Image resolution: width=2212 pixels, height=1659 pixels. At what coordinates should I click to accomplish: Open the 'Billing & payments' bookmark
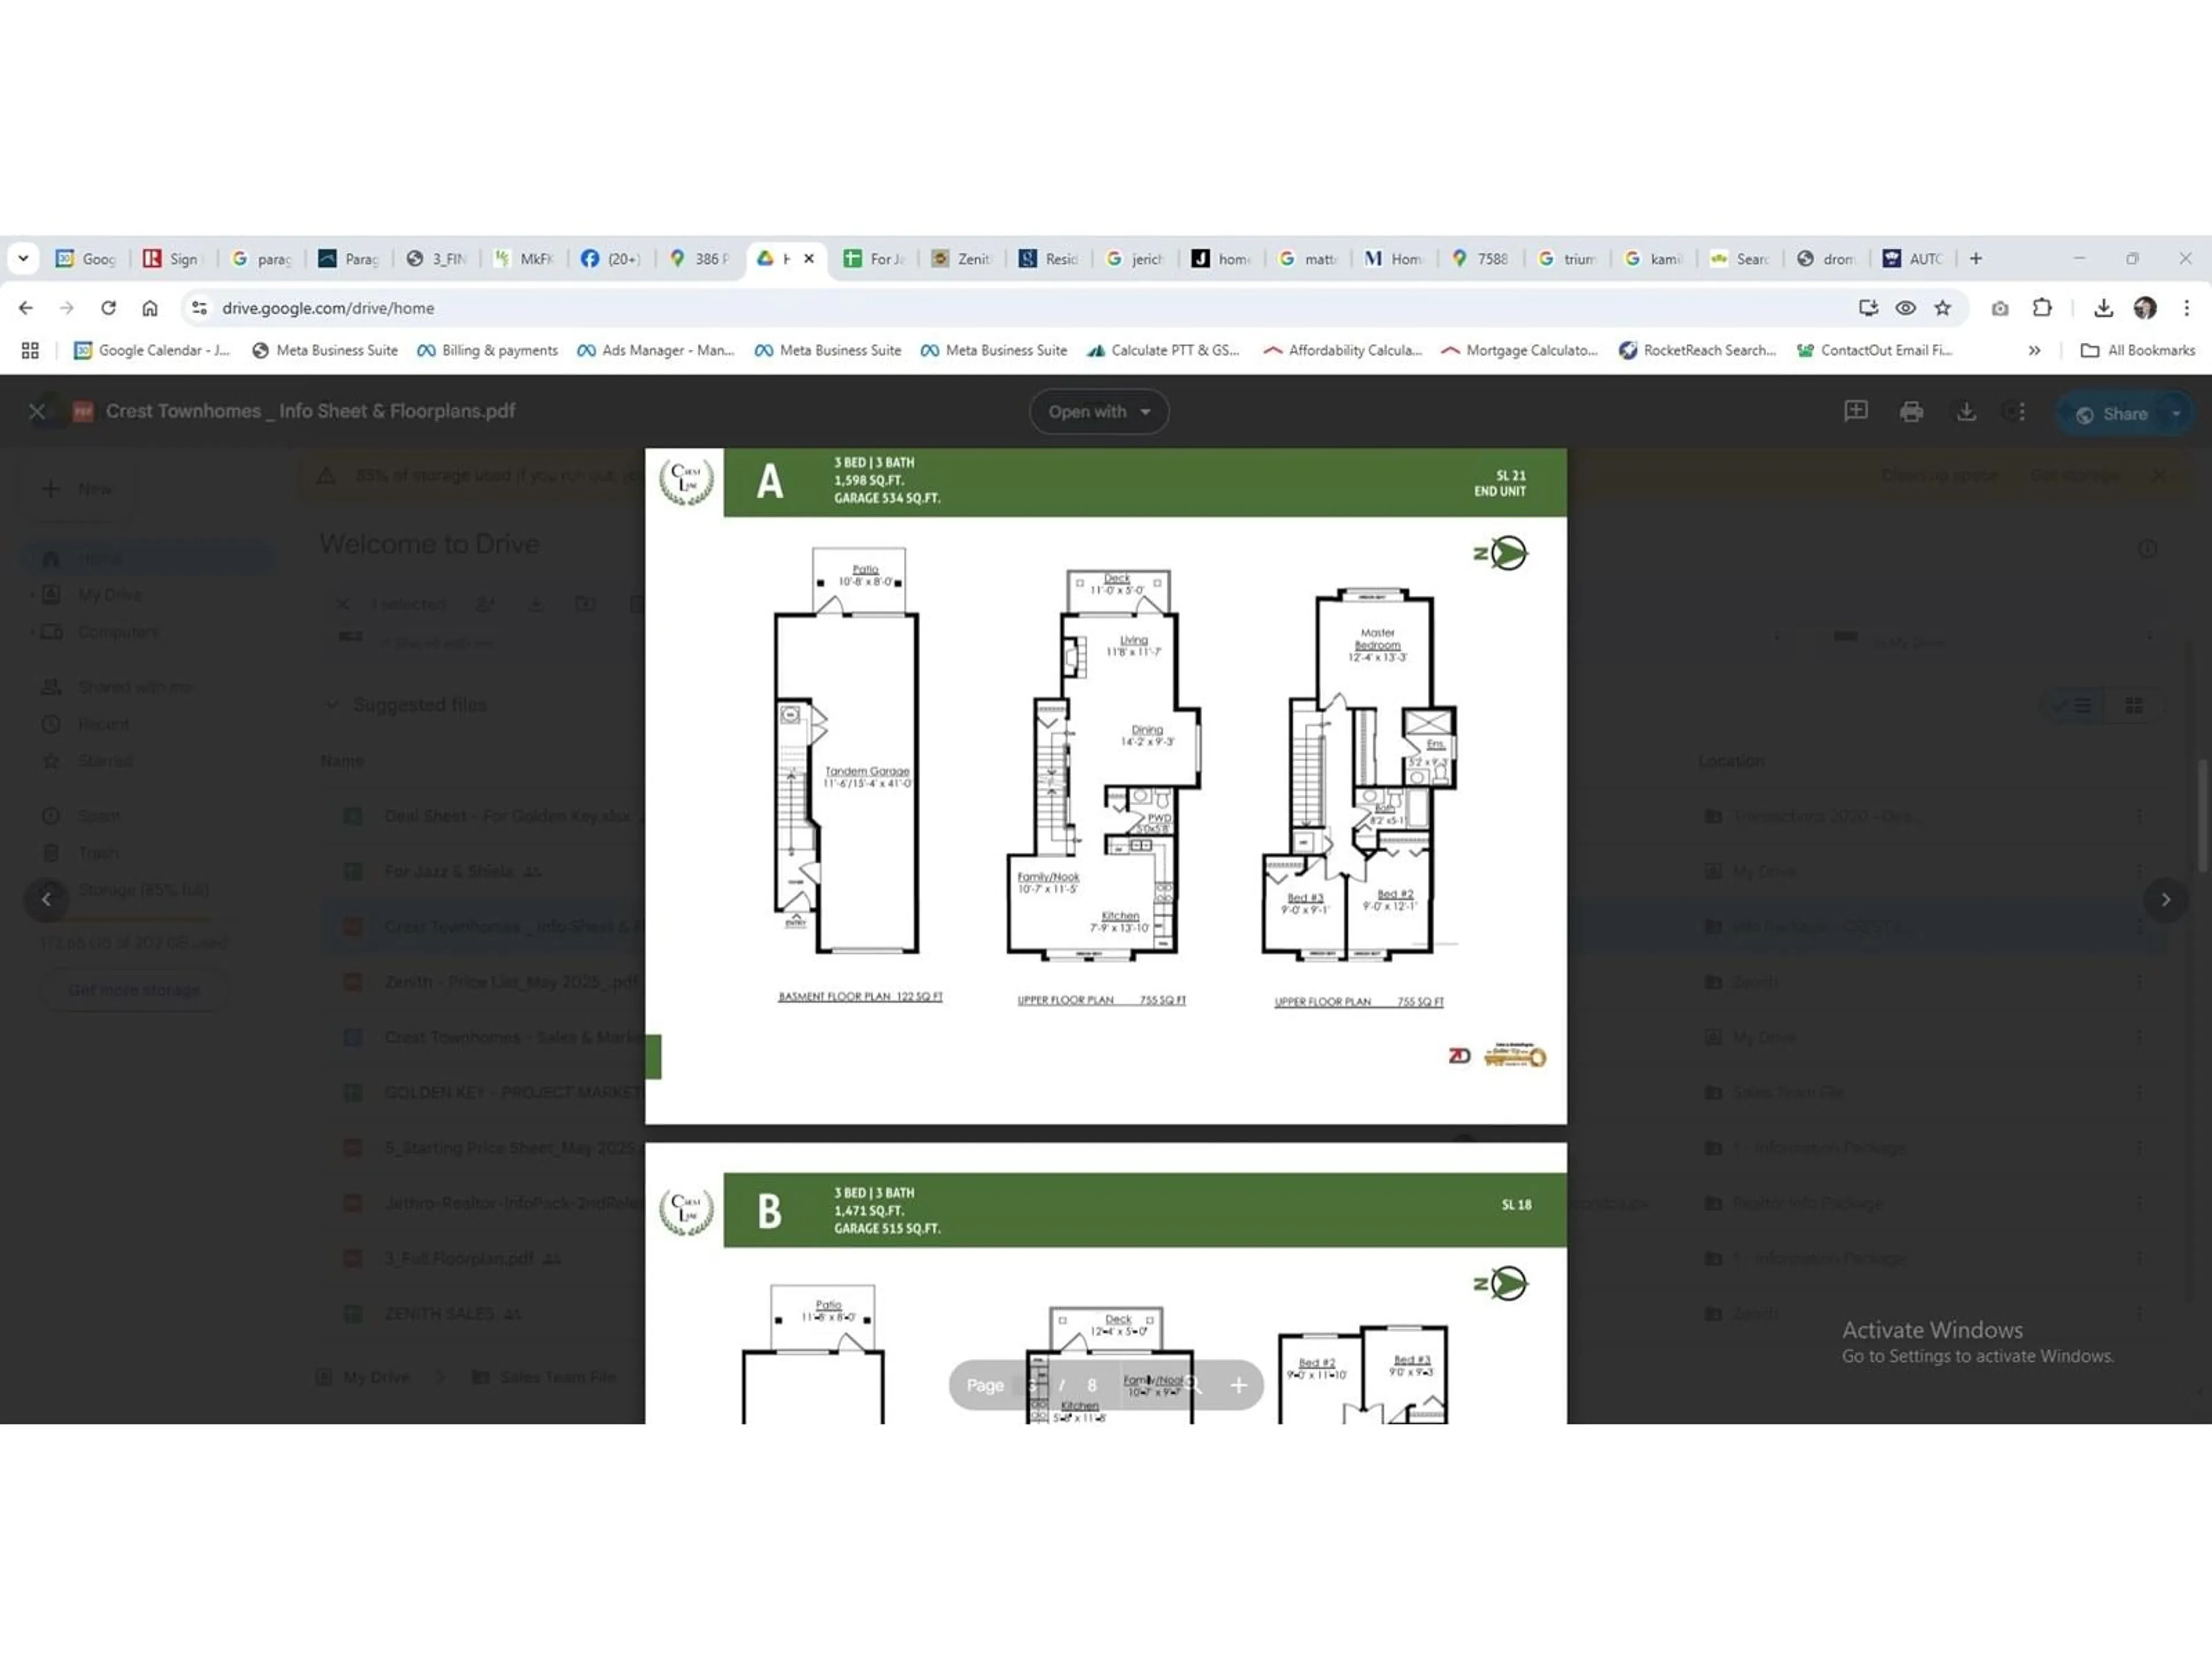tap(488, 350)
